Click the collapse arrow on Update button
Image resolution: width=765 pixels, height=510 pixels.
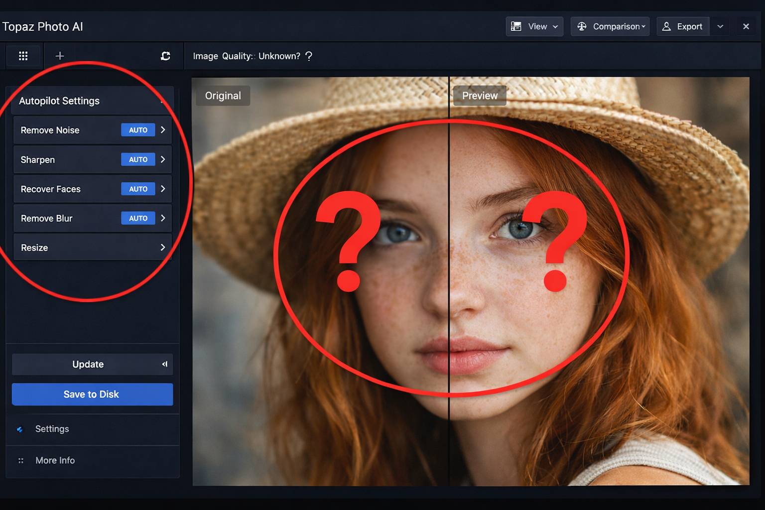coord(164,365)
